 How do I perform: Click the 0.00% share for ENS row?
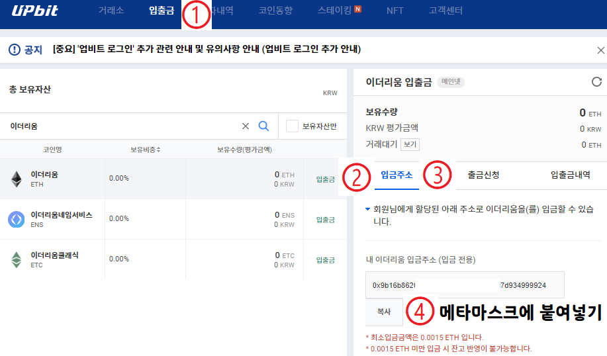(119, 218)
